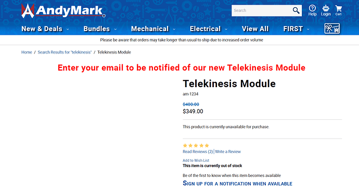Click the five-star rating icons
Viewport: 359px width, 193px height.
(x=196, y=145)
